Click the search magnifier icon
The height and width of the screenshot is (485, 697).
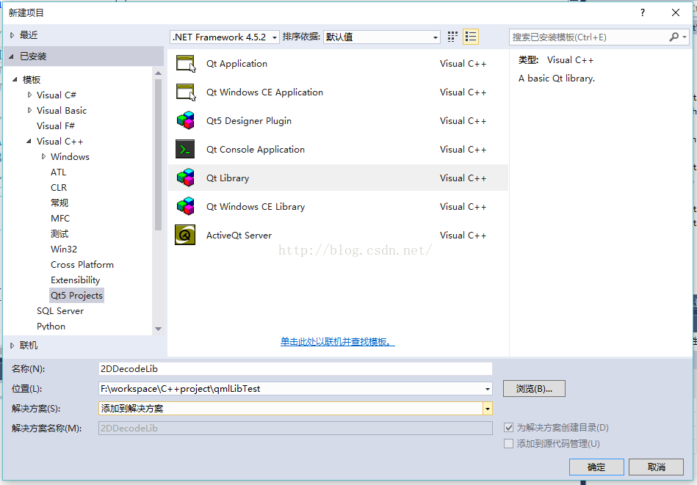[x=674, y=37]
